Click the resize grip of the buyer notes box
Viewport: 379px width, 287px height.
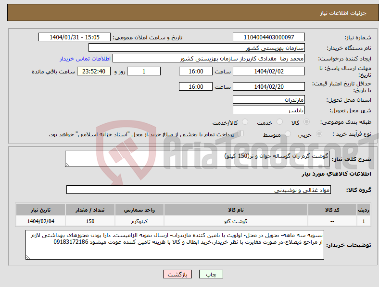click(28, 257)
